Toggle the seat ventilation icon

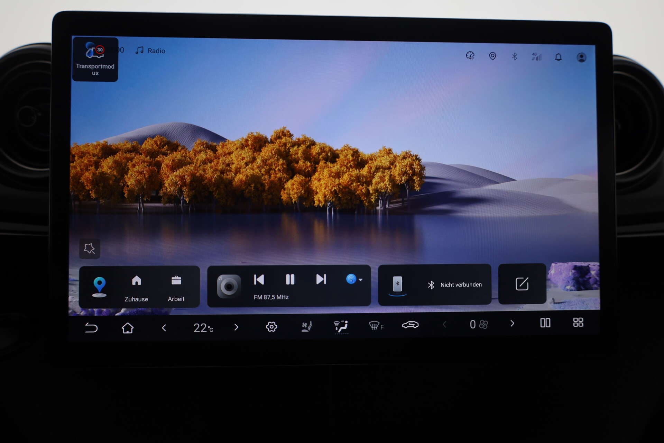coord(306,326)
